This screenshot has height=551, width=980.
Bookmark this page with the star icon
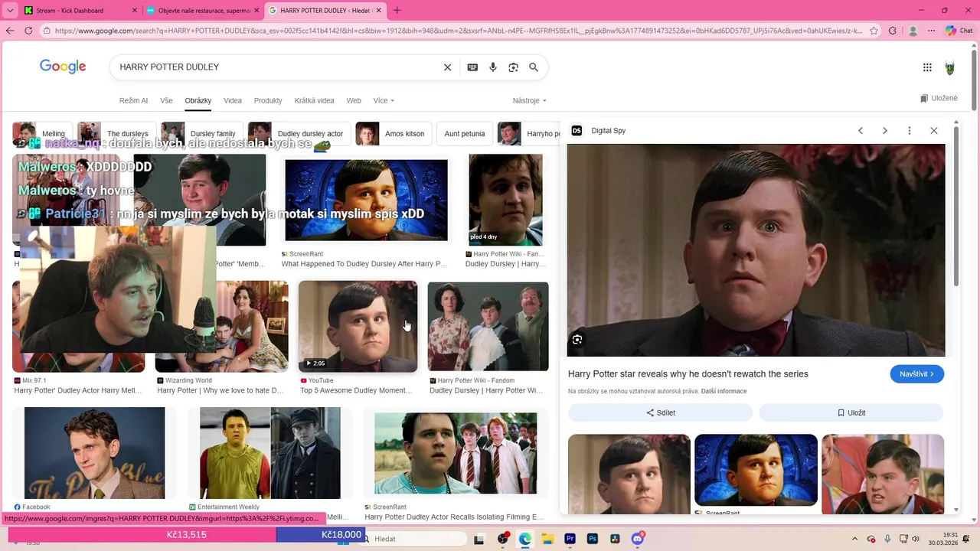coord(873,31)
